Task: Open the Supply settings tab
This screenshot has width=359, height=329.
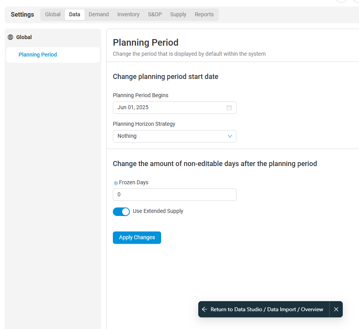Action: tap(178, 14)
